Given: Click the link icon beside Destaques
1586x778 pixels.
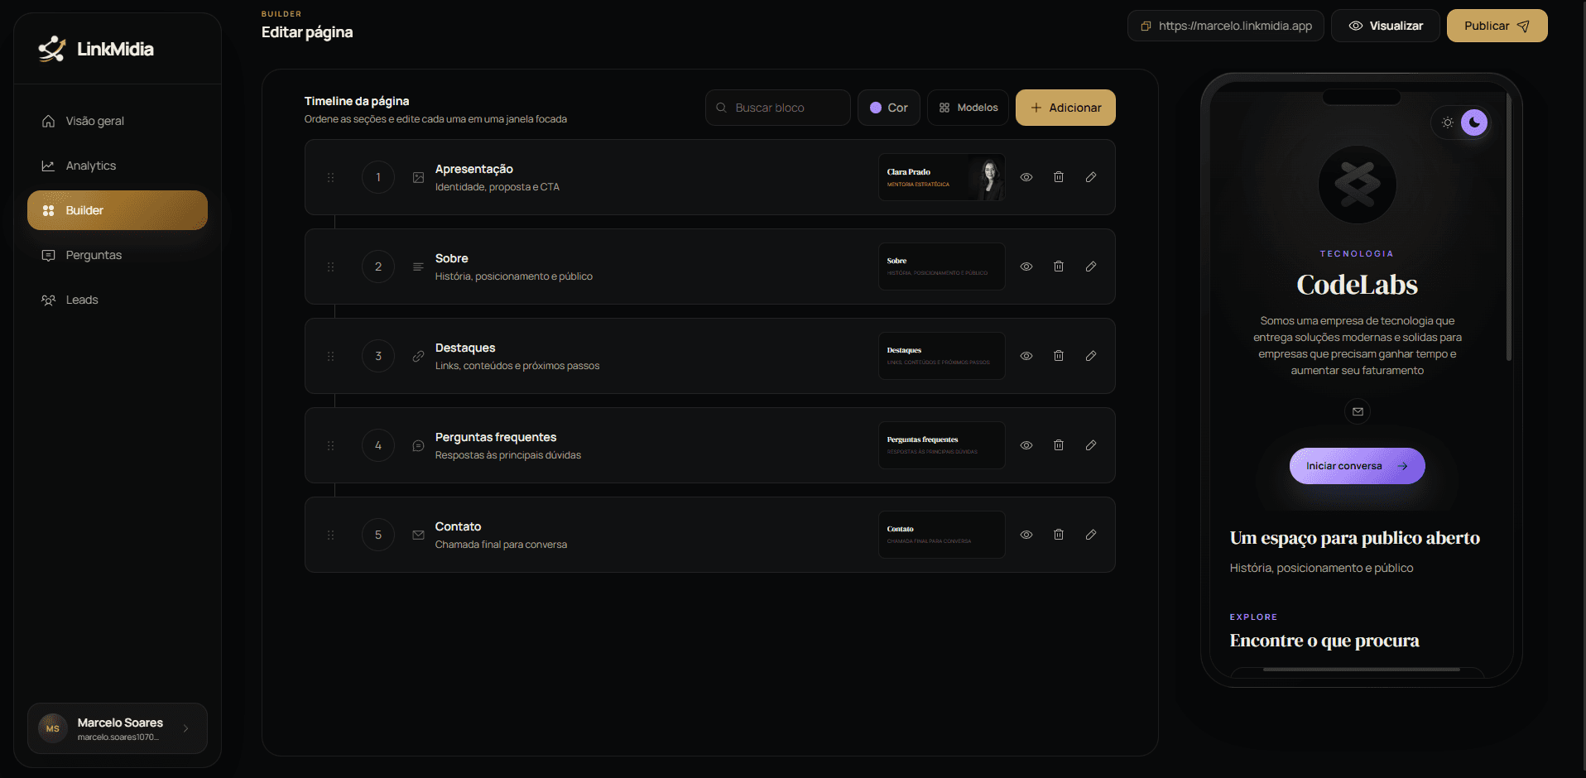Looking at the screenshot, I should pyautogui.click(x=418, y=356).
